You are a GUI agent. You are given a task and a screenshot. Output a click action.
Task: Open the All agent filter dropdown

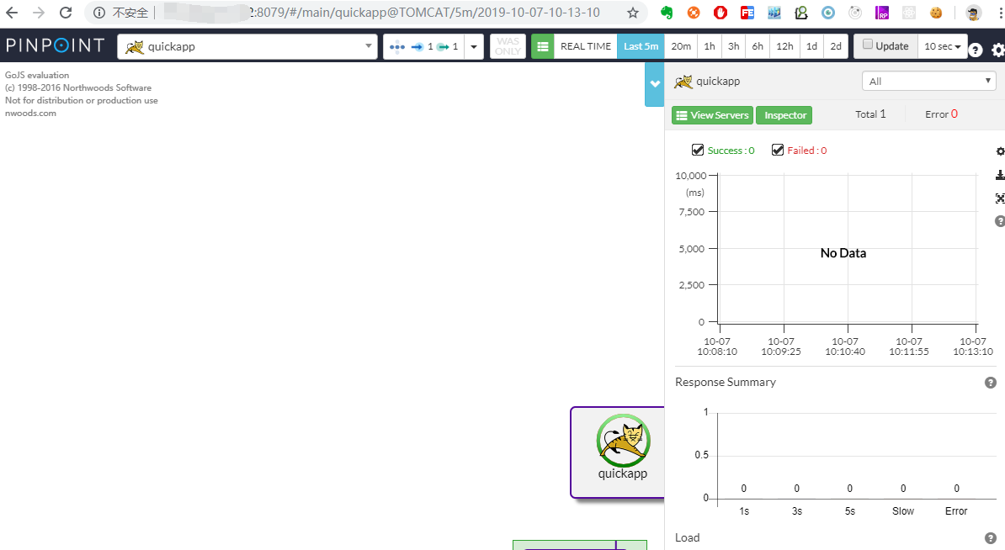[x=928, y=82]
